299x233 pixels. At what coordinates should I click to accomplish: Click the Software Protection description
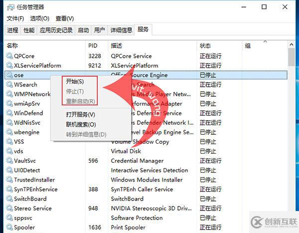point(137,218)
